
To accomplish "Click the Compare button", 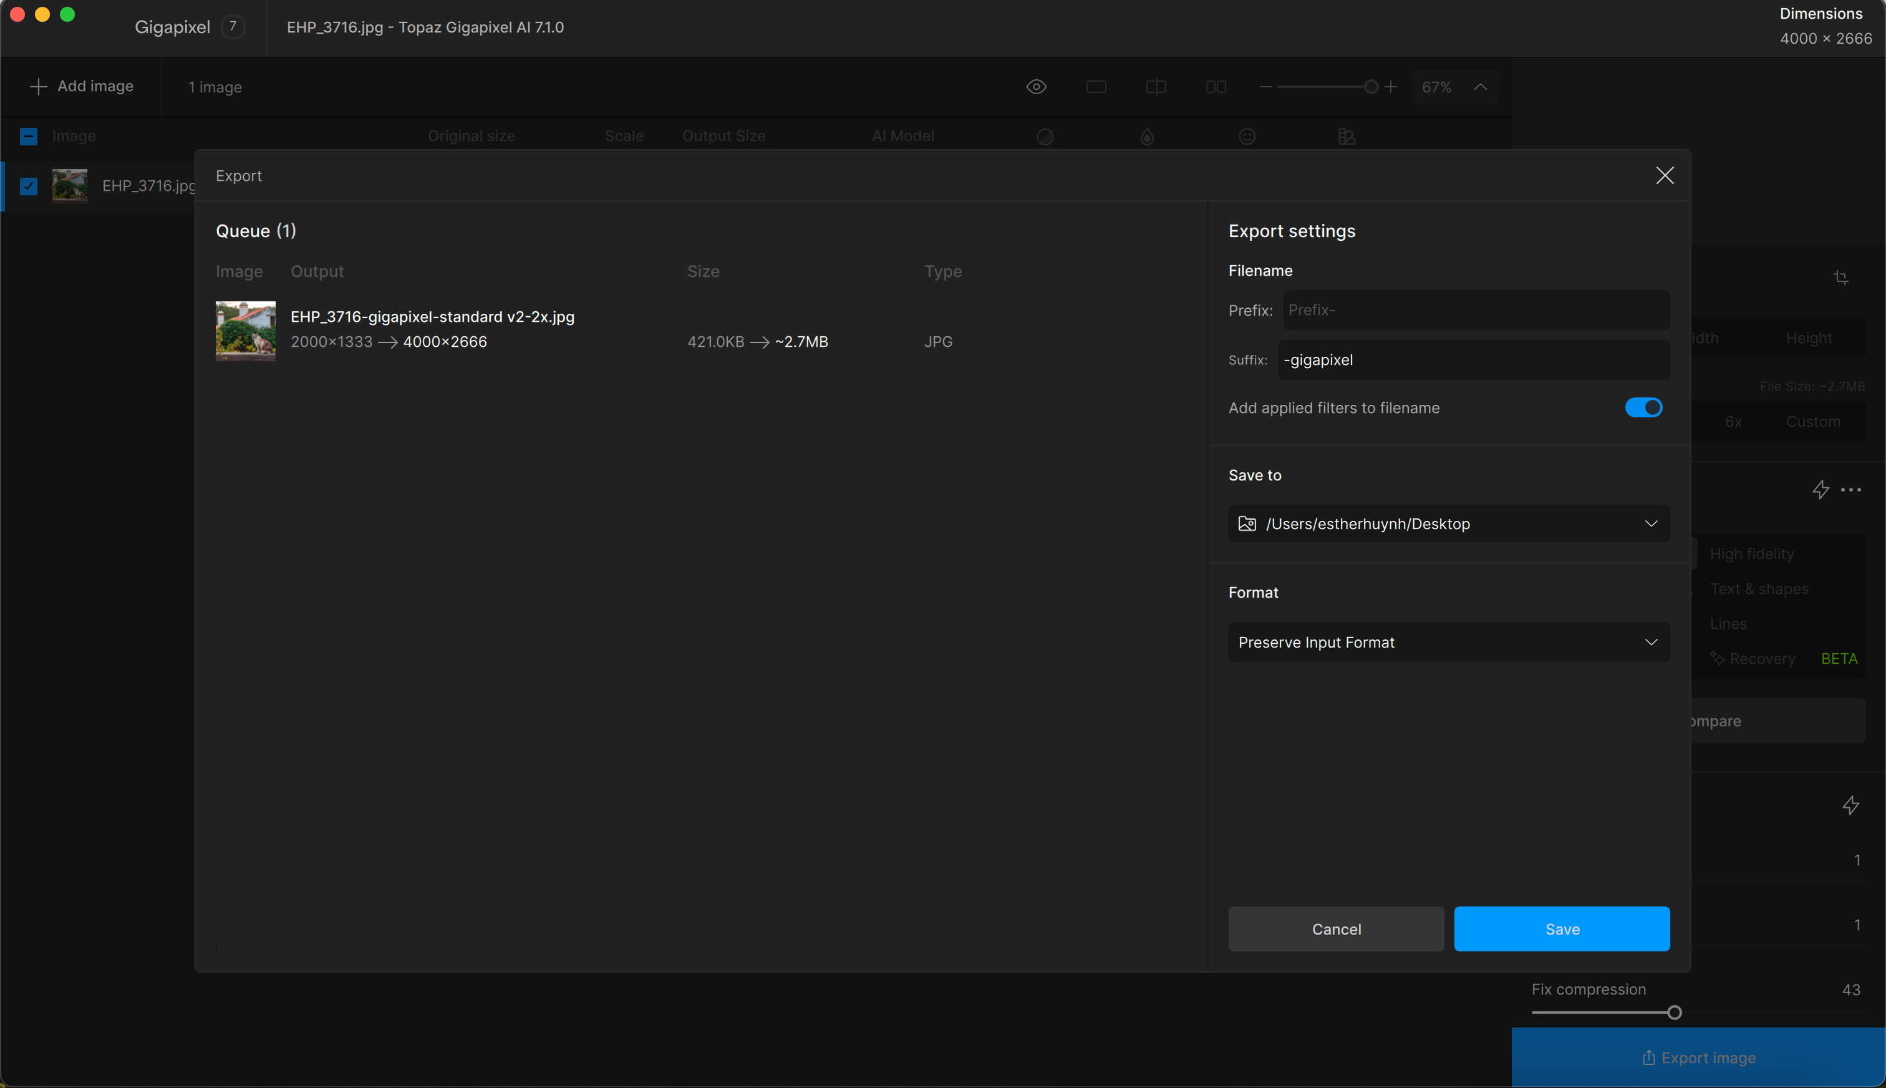I will [1777, 721].
